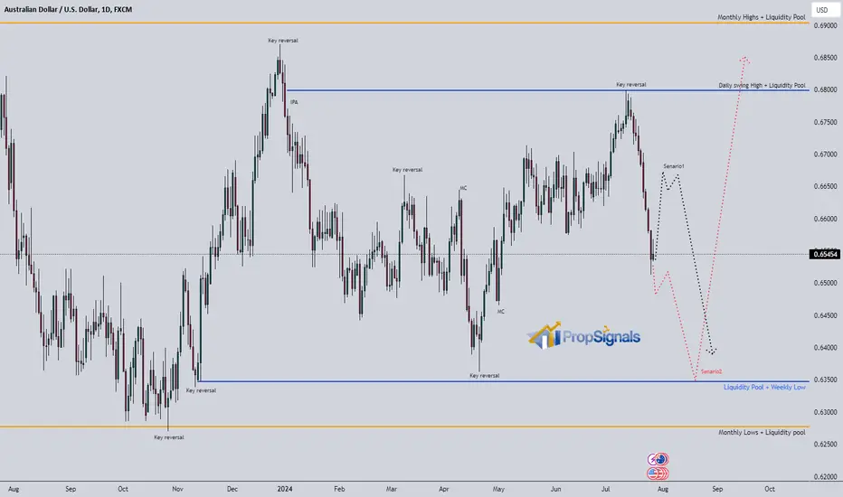Viewport: 843px width, 497px height.
Task: Click the 0.68000 price axis label
Action: (x=825, y=89)
